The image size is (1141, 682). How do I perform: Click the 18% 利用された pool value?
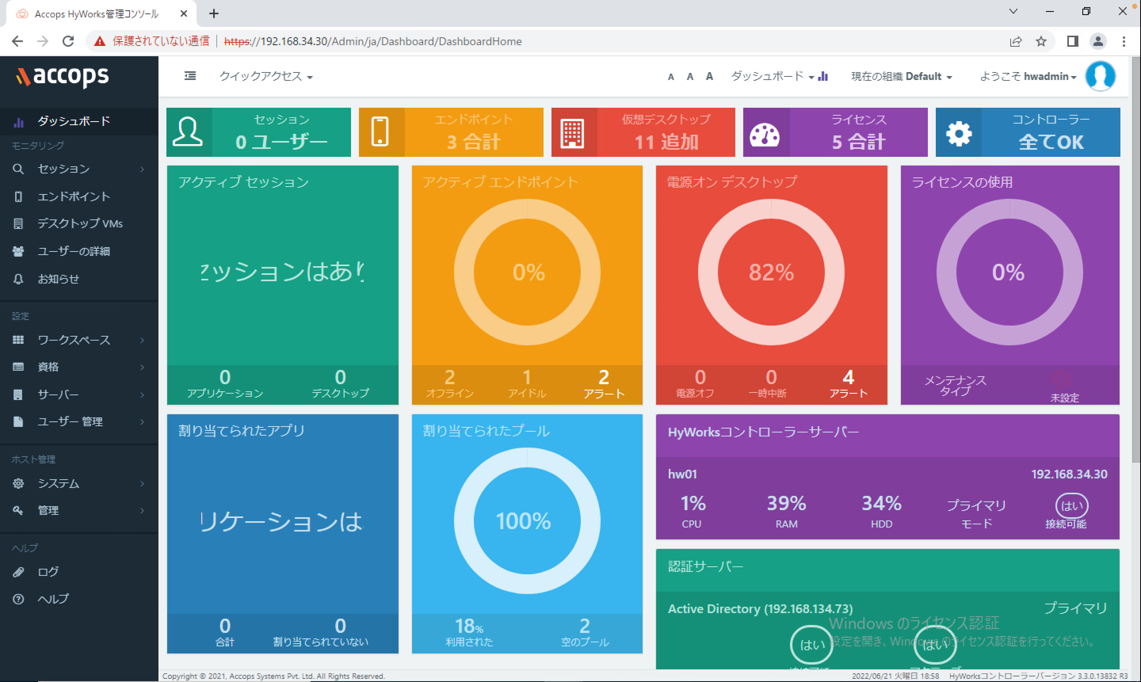pyautogui.click(x=469, y=633)
